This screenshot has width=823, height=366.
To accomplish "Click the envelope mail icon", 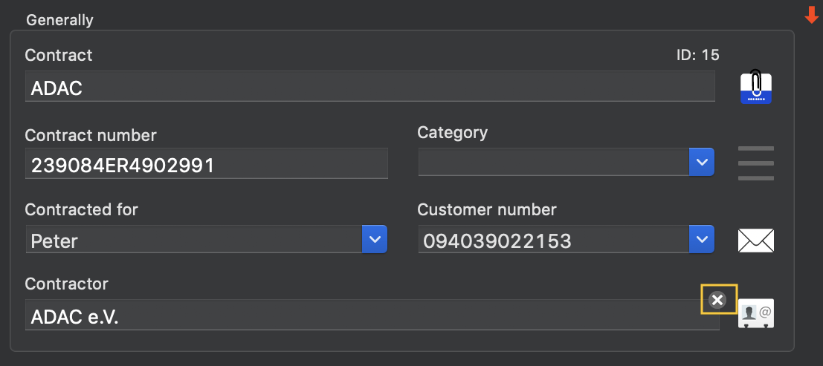I will (x=756, y=241).
